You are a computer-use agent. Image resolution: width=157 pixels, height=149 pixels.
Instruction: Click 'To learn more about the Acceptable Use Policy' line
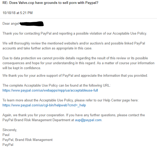70,100
